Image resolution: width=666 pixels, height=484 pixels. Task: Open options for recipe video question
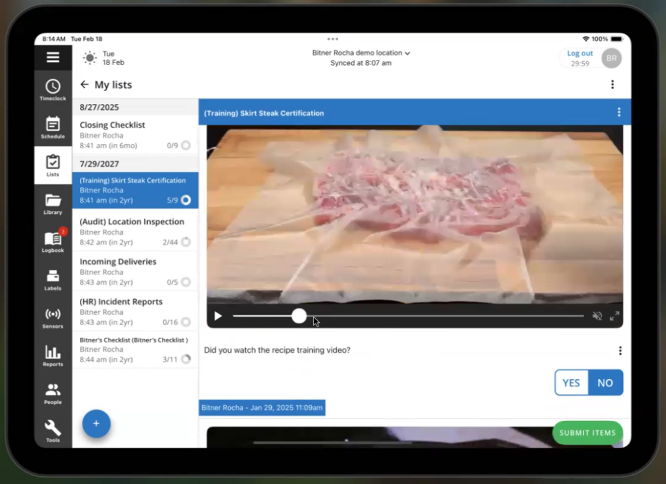coord(620,351)
